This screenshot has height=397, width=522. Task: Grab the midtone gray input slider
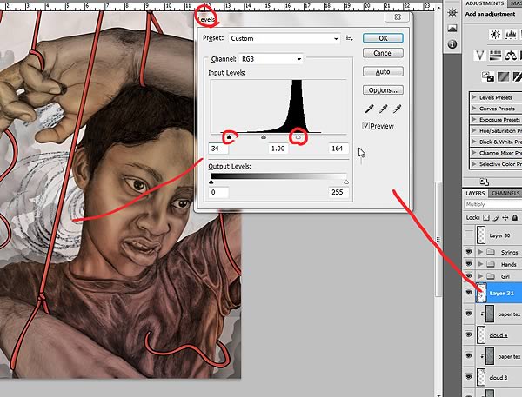tap(264, 136)
